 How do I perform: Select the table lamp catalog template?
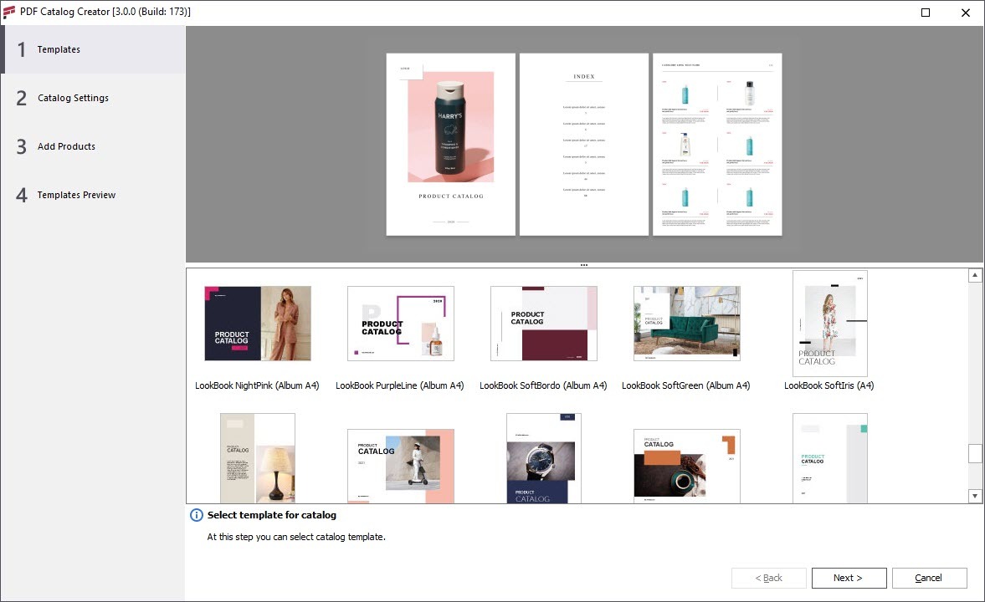(x=258, y=457)
